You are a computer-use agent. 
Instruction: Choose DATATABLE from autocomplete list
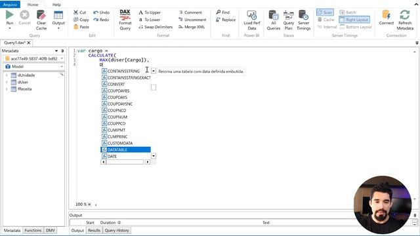click(125, 149)
